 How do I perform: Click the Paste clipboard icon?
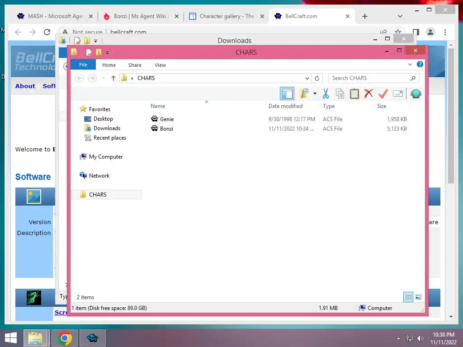354,94
